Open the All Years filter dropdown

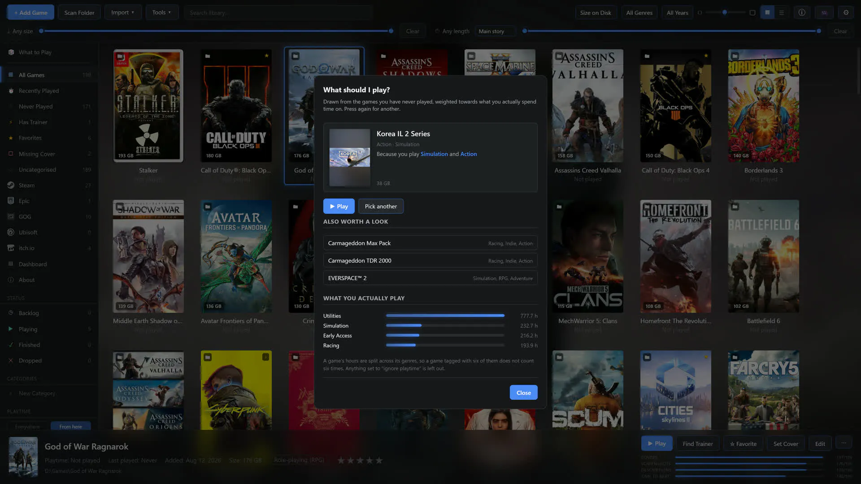(677, 13)
